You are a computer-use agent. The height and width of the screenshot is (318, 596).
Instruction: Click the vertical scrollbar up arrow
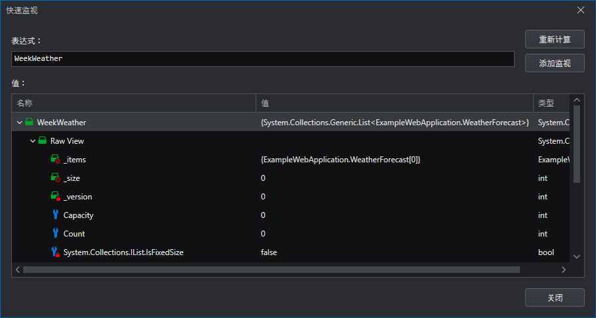[577, 100]
